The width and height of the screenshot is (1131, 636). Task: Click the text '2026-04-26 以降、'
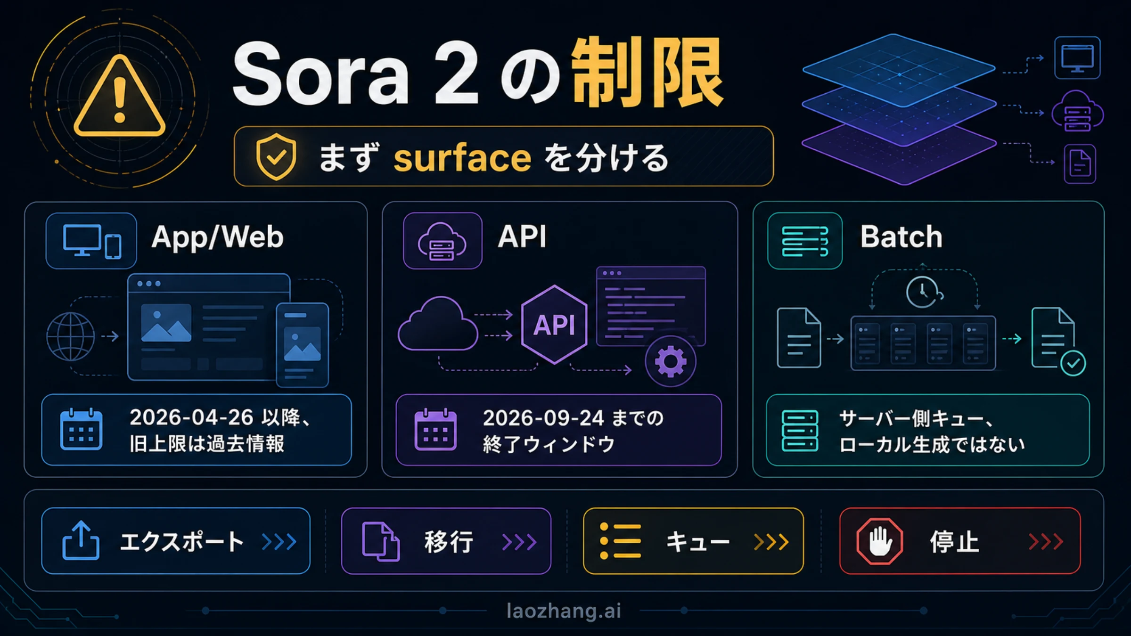pyautogui.click(x=220, y=417)
